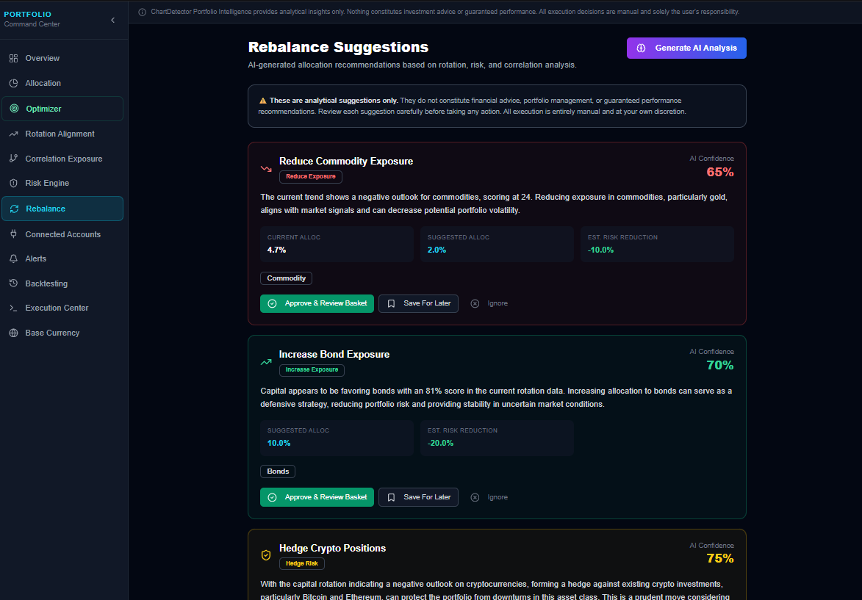The width and height of the screenshot is (862, 600).
Task: Click the 70% AI Confidence value
Action: (719, 366)
